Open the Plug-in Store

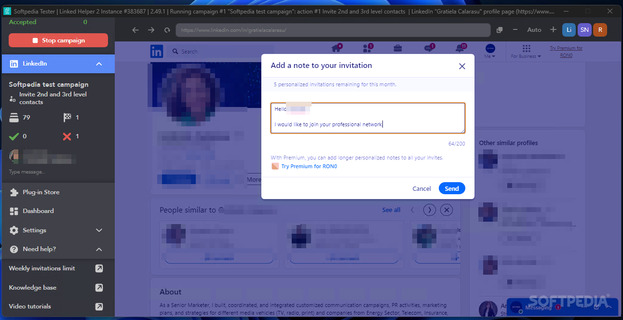41,192
